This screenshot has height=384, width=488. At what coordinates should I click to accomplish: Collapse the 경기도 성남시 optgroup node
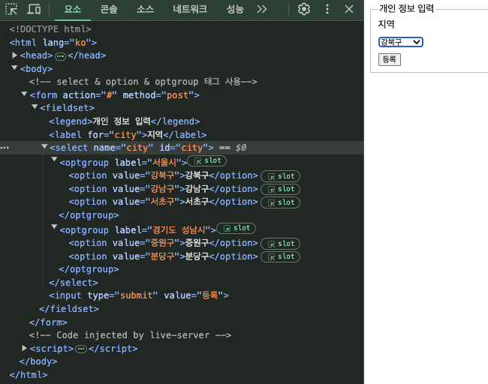click(x=54, y=227)
